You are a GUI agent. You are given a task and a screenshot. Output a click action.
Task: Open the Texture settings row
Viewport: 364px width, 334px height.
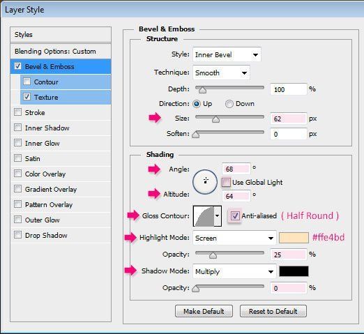[66, 97]
